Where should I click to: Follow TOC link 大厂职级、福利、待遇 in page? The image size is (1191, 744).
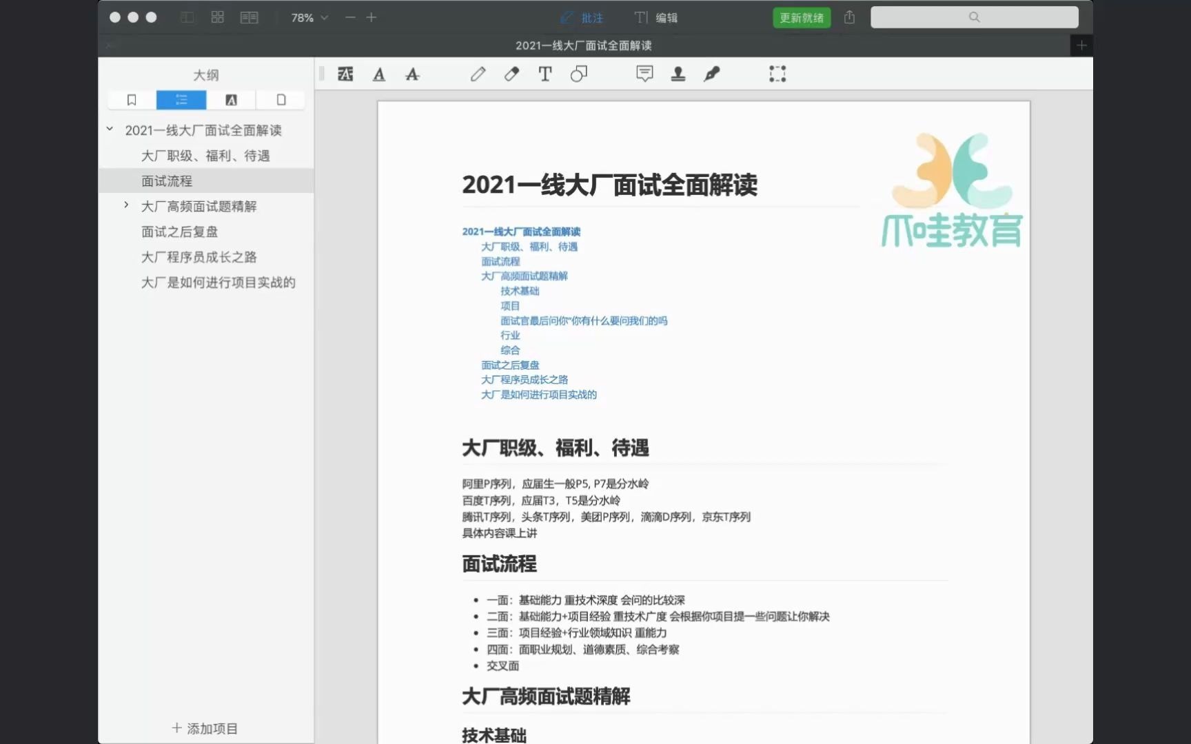[x=529, y=247]
